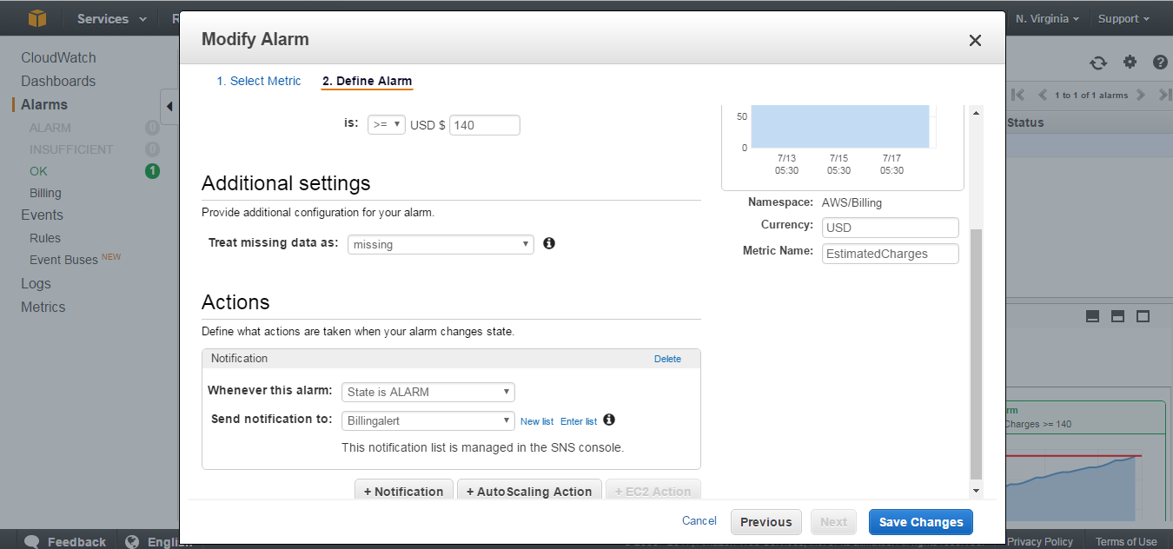This screenshot has width=1173, height=549.
Task: Filter alarms by OK state
Action: click(38, 171)
